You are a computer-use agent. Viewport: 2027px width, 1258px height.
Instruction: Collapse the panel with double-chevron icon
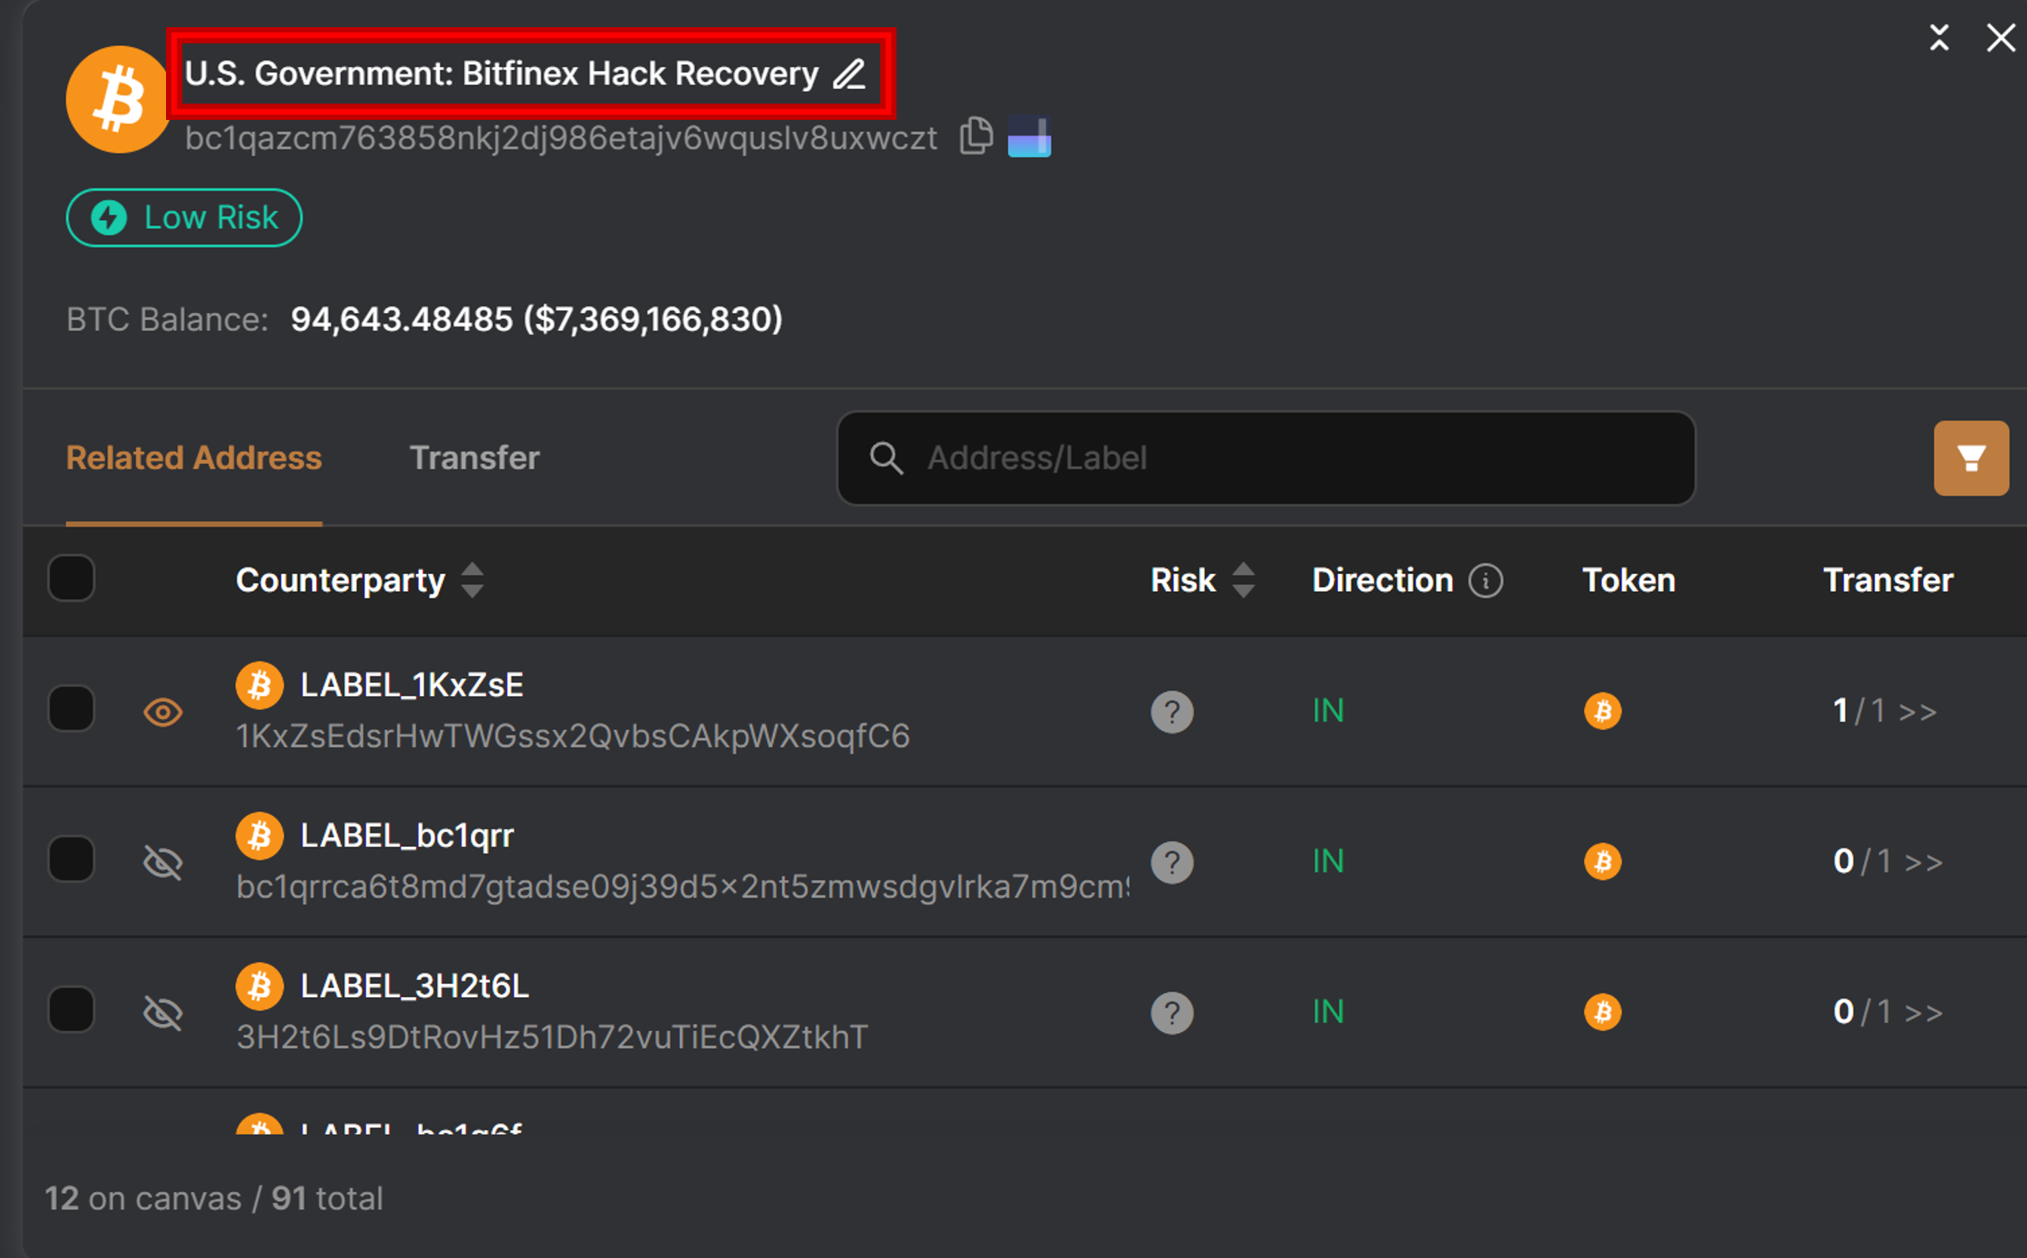(x=1939, y=38)
